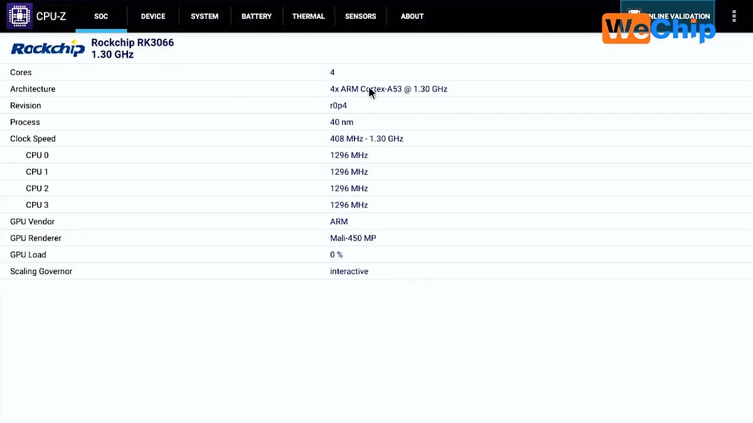This screenshot has height=423, width=753.
Task: Click the Cores value 4
Action: pyautogui.click(x=333, y=73)
